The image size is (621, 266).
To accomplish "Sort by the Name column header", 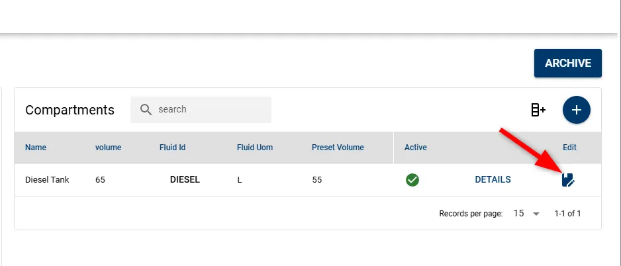I will (x=36, y=148).
